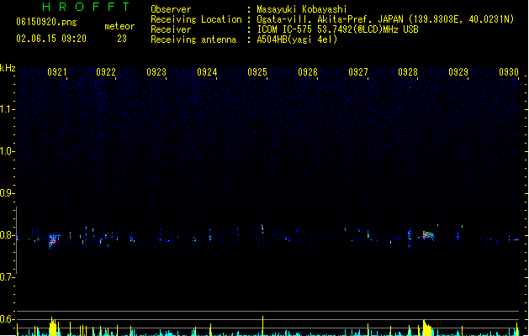Screen dimensions: 529x336
Task: Click the Ogata-vill. Akita-Pref. JAPAN location text
Action: (385, 19)
